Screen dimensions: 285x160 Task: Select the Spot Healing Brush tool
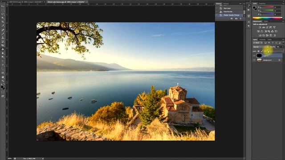[3, 30]
